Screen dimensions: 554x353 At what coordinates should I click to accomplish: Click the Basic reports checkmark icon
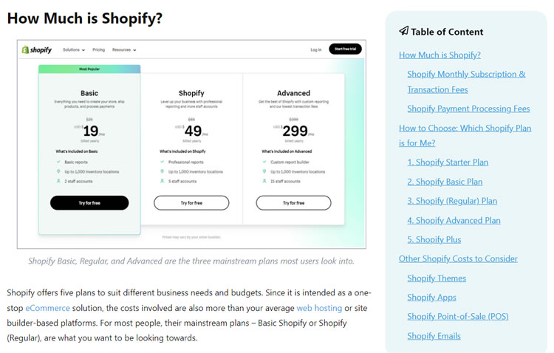point(58,162)
